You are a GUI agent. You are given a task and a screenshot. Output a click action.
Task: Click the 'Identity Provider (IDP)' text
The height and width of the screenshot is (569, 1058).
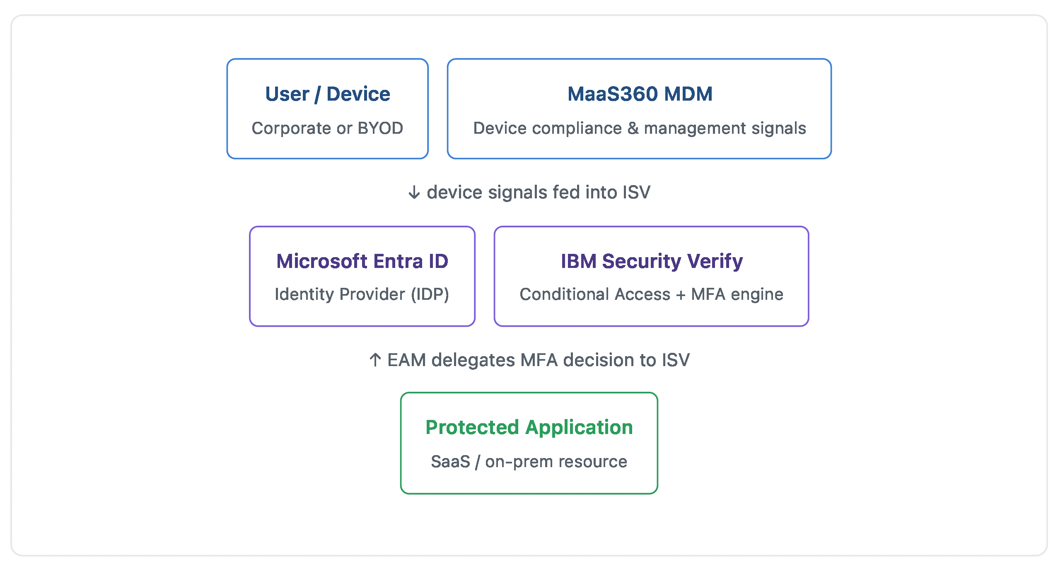point(362,294)
